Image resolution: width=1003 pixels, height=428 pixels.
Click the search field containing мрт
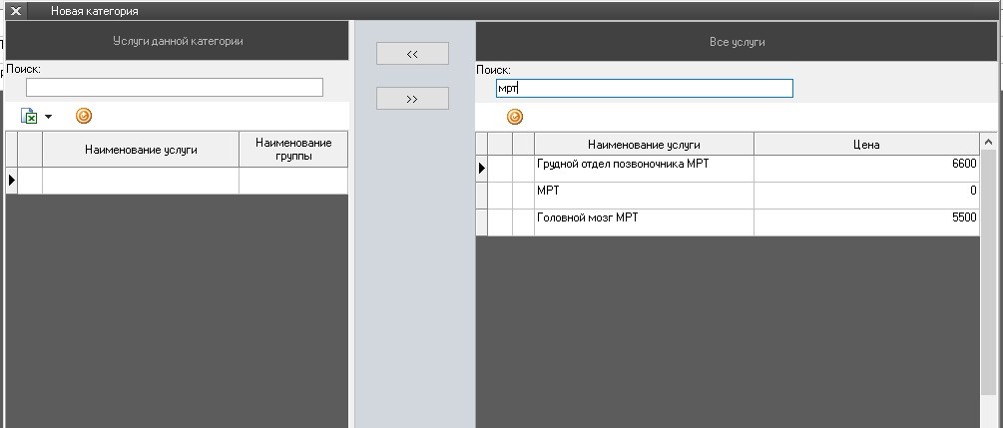[644, 89]
